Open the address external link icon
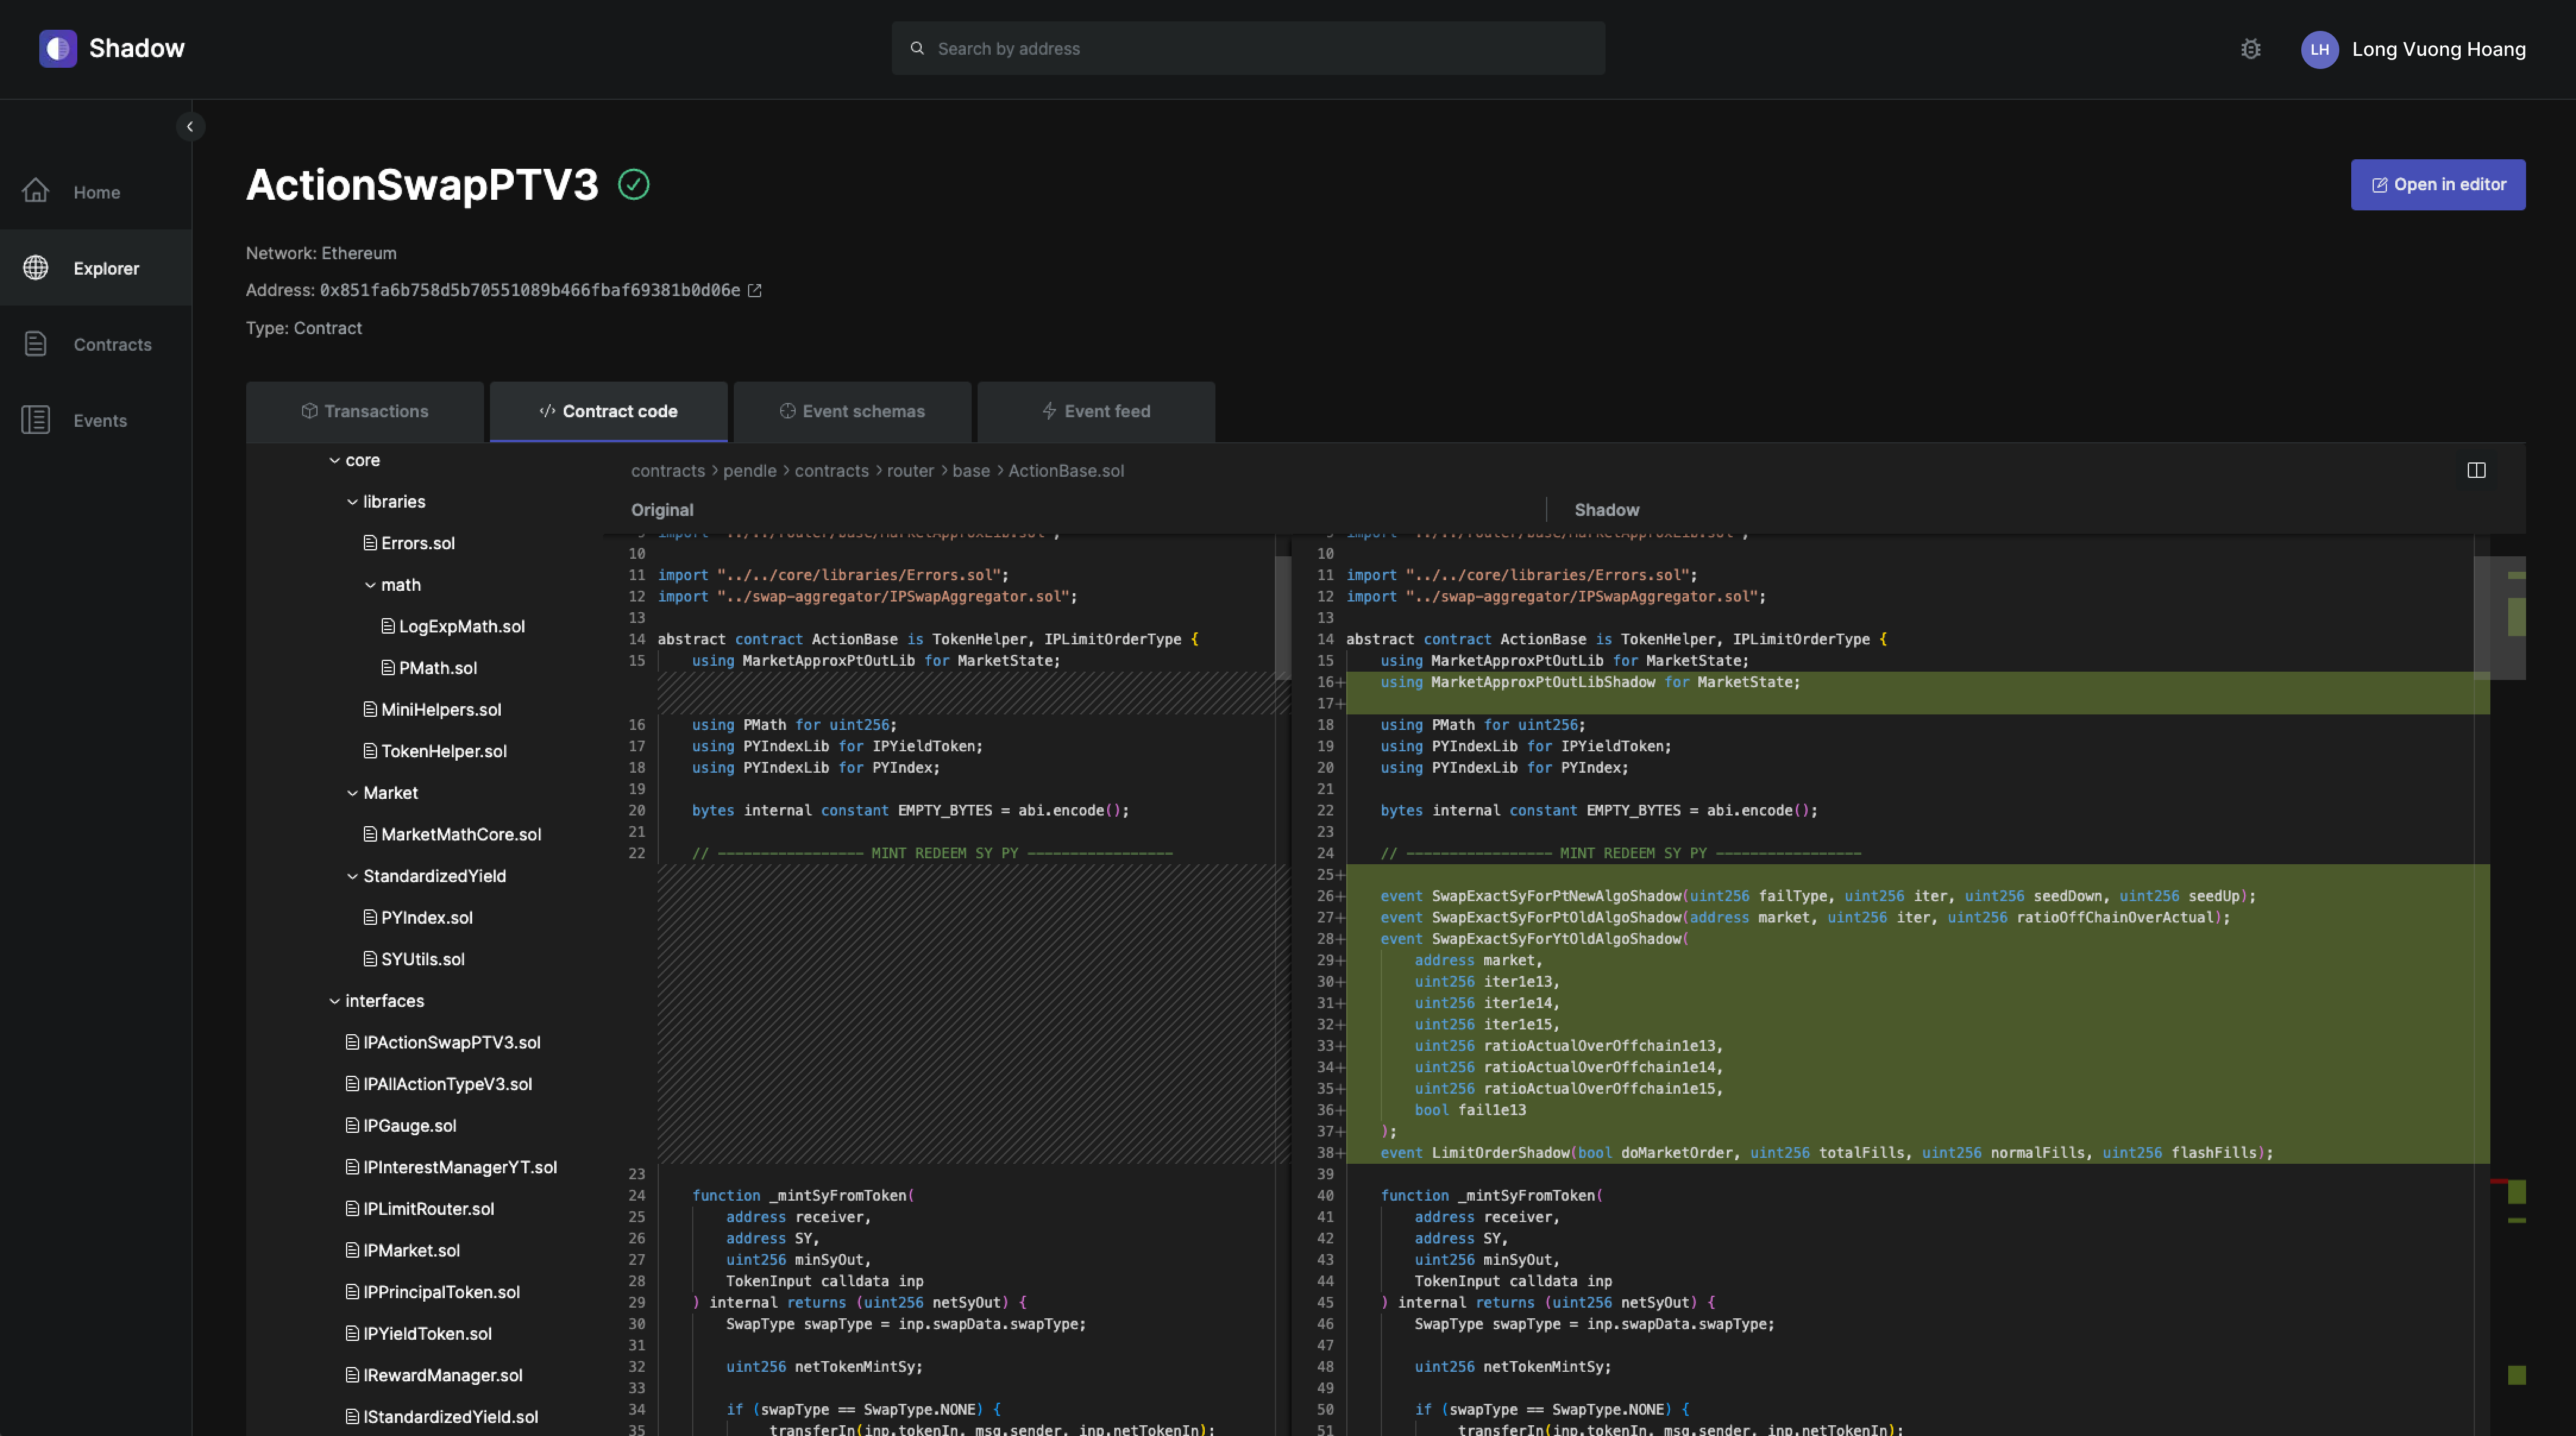2576x1436 pixels. (x=755, y=291)
